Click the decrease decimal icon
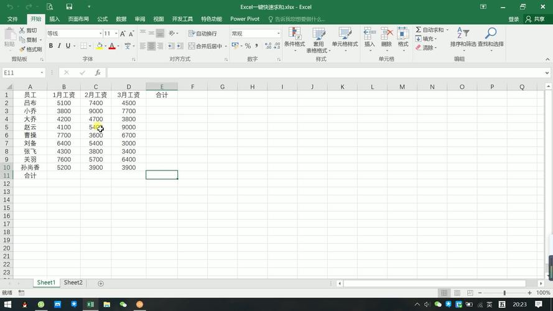This screenshot has height=311, width=553. tap(277, 46)
